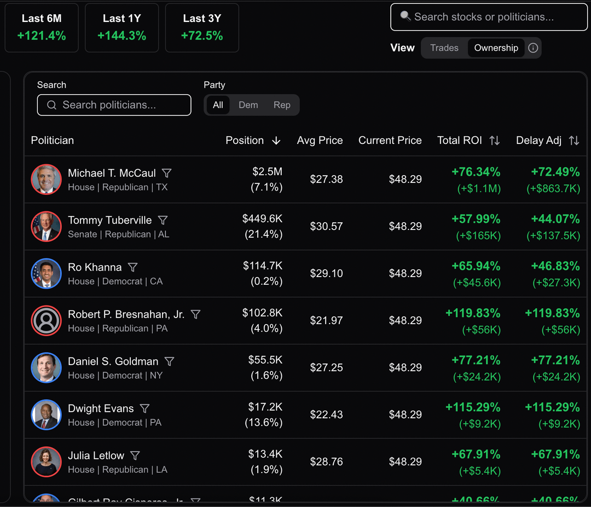Click filter icon next to Julia Letlow
The width and height of the screenshot is (591, 507).
click(x=135, y=456)
